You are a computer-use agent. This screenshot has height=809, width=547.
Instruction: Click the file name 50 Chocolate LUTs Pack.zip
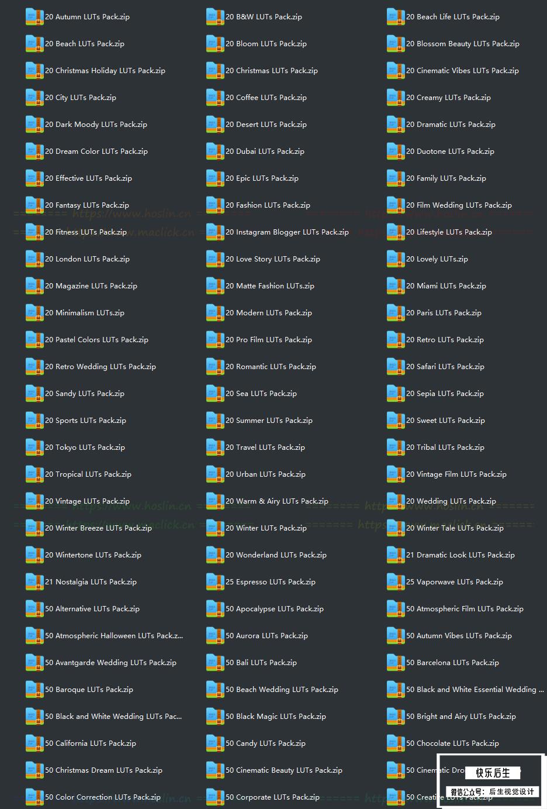click(x=452, y=743)
